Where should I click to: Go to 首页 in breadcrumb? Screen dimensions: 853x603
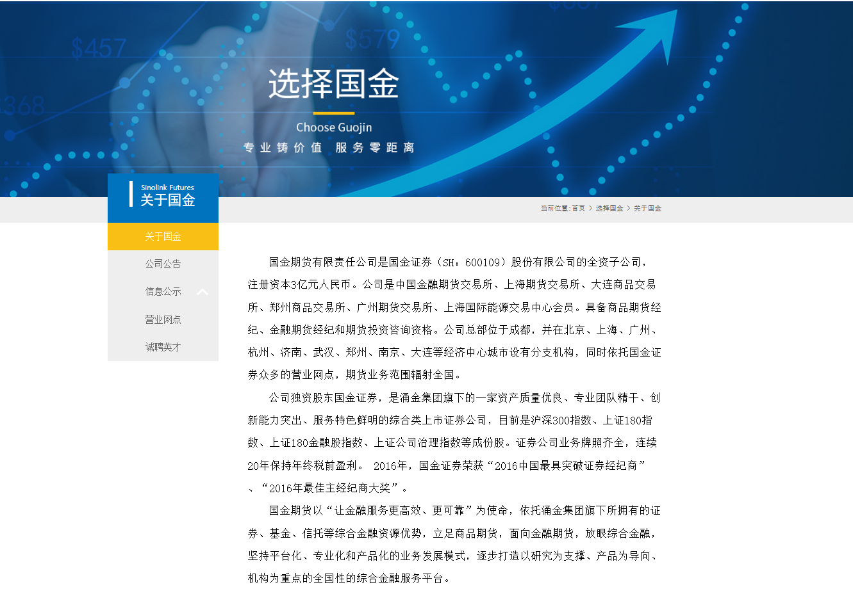click(x=578, y=208)
